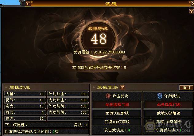Click the question mark beside 武境真诀

122,87
